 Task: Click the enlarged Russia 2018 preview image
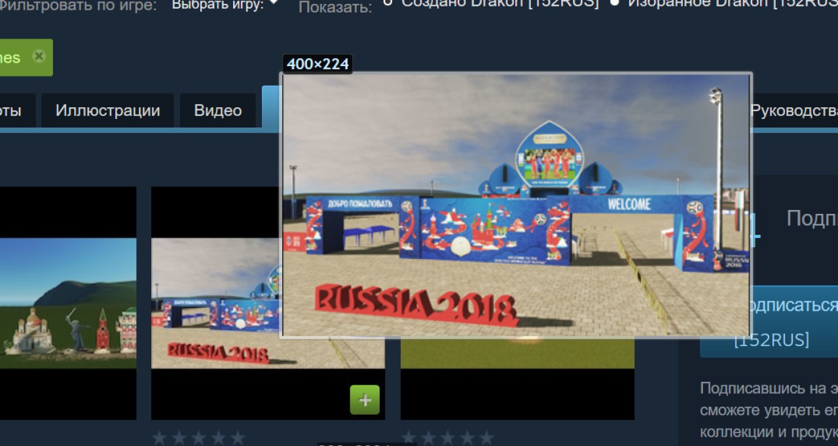(516, 205)
